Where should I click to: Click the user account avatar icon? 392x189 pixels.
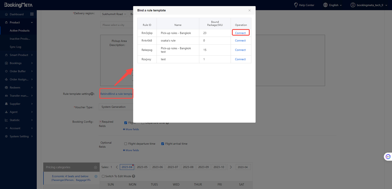(353, 5)
